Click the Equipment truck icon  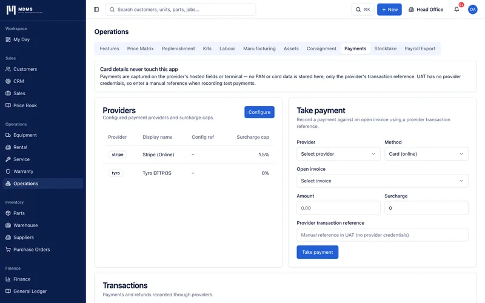8,135
